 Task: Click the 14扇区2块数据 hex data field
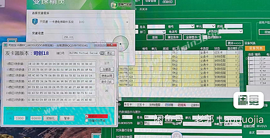click(x=61, y=100)
